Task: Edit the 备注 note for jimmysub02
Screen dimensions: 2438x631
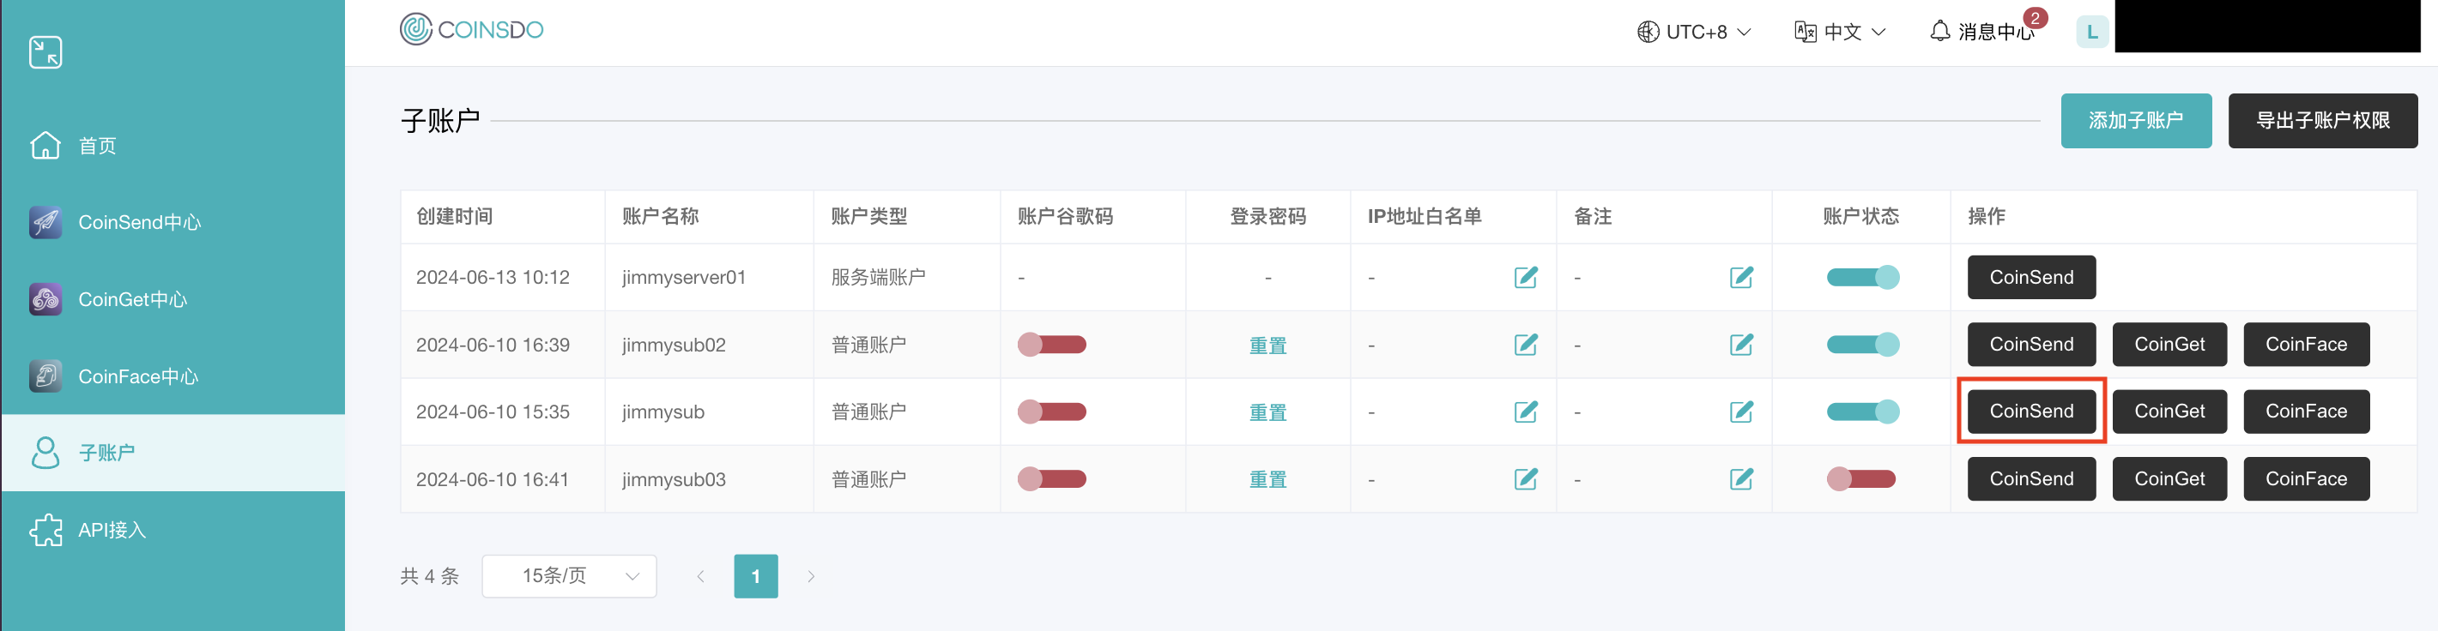Action: [1740, 345]
